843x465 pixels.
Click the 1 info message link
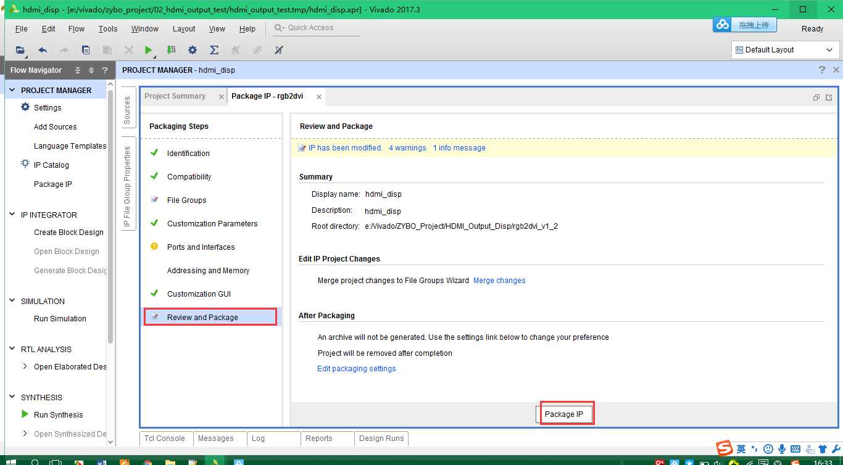pyautogui.click(x=459, y=148)
